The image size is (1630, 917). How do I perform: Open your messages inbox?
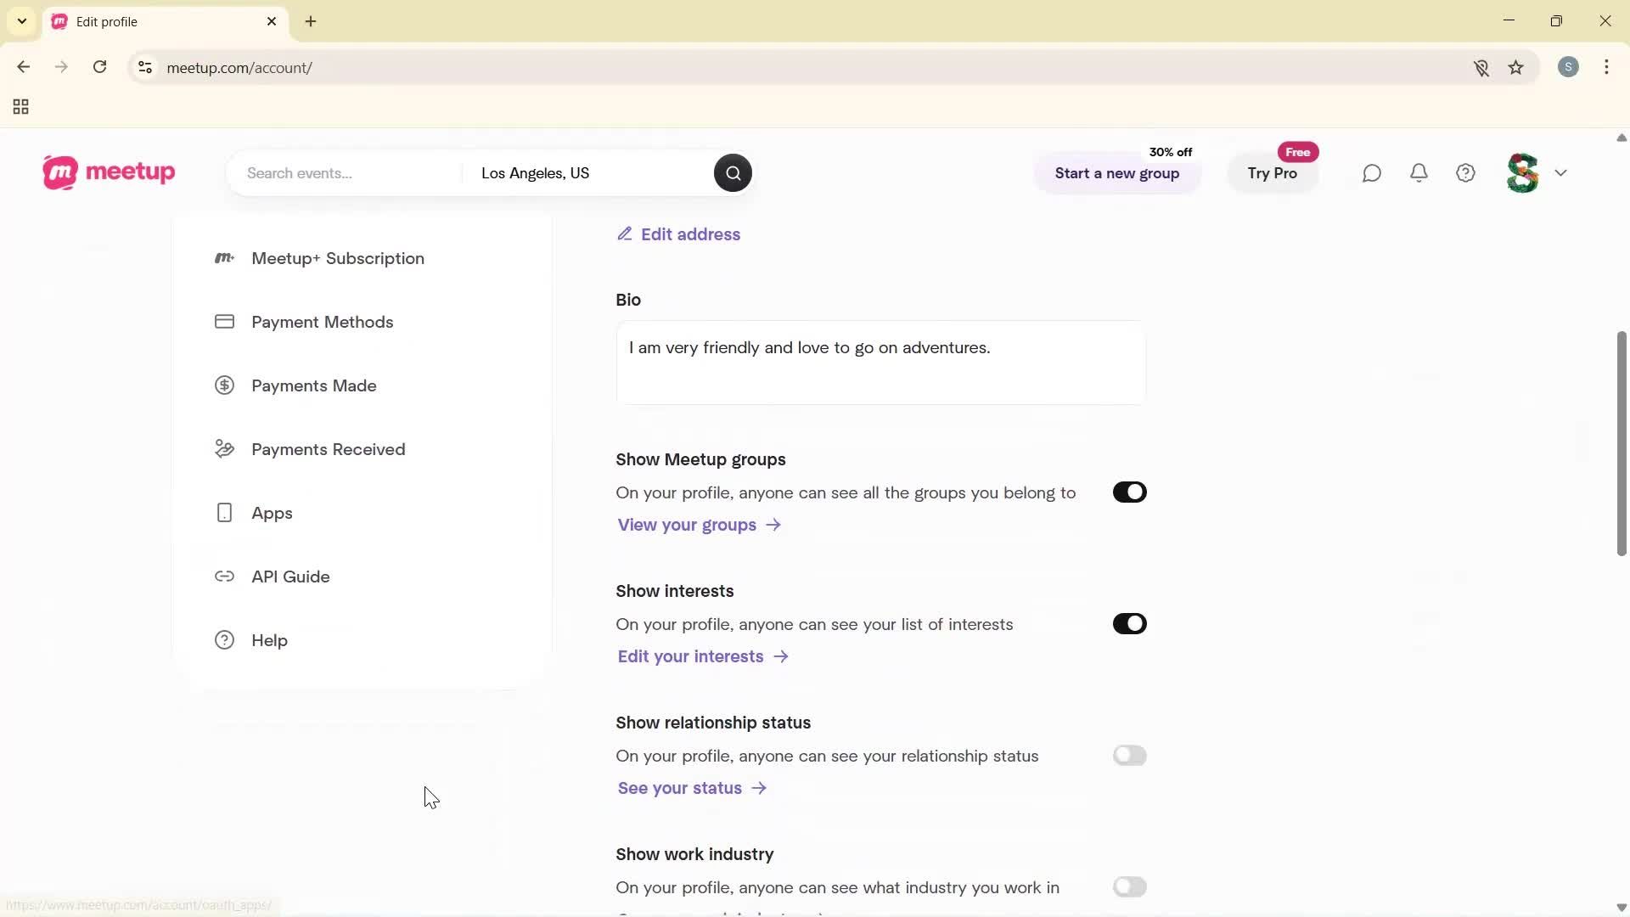click(x=1372, y=172)
